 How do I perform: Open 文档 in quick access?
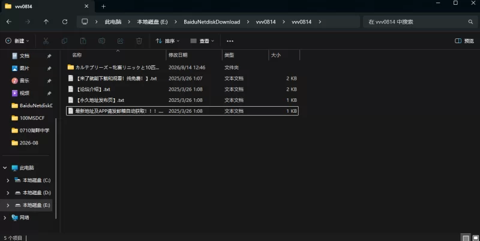click(x=25, y=56)
